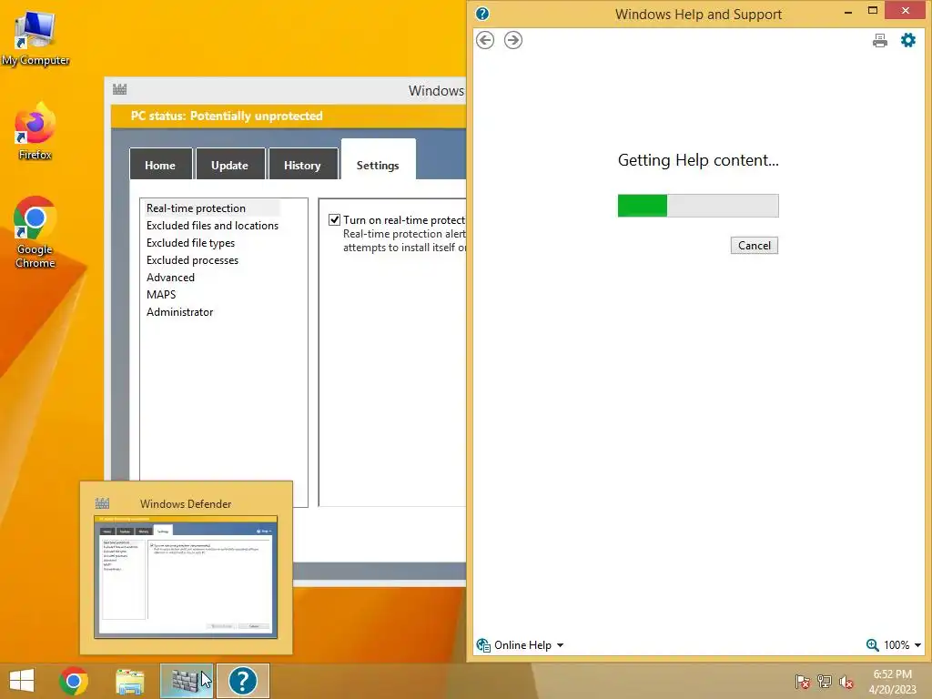Viewport: 932px width, 699px height.
Task: Open File Explorer from the taskbar
Action: (x=129, y=681)
